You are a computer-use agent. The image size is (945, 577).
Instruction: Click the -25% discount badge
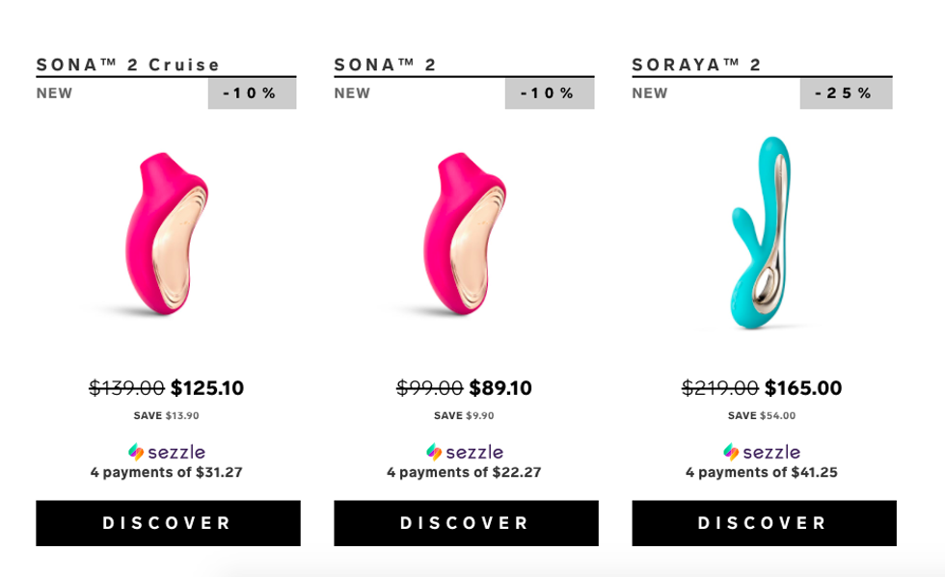(847, 93)
